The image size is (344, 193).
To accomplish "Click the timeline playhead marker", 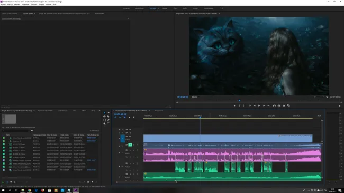I will (x=200, y=118).
